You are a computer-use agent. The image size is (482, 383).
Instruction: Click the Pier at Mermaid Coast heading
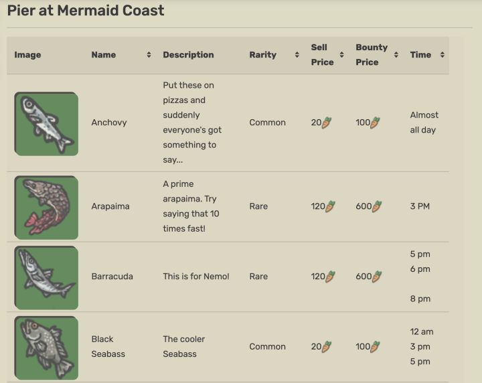(x=86, y=11)
